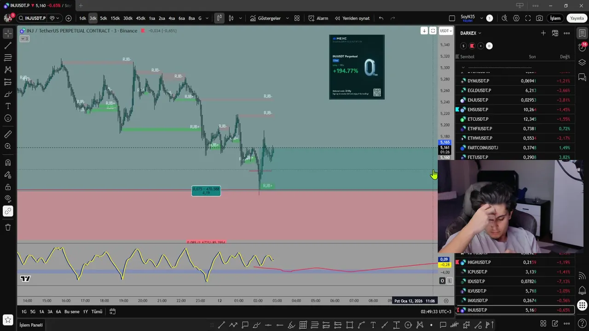This screenshot has width=589, height=331.
Task: Select the 4sa timeframe
Action: point(172,18)
